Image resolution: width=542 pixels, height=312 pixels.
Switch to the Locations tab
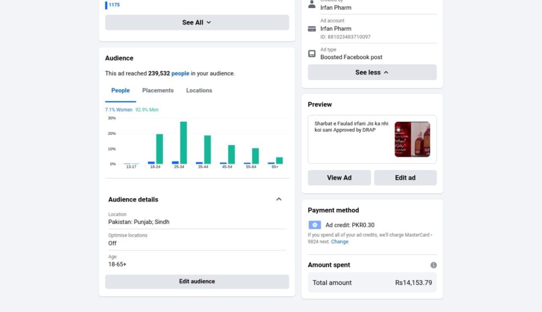[x=199, y=90]
